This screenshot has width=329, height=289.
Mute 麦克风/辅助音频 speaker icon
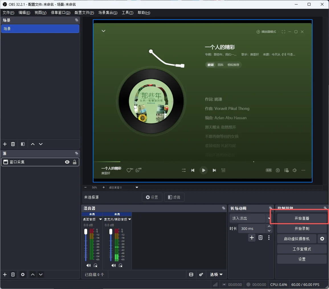114,265
